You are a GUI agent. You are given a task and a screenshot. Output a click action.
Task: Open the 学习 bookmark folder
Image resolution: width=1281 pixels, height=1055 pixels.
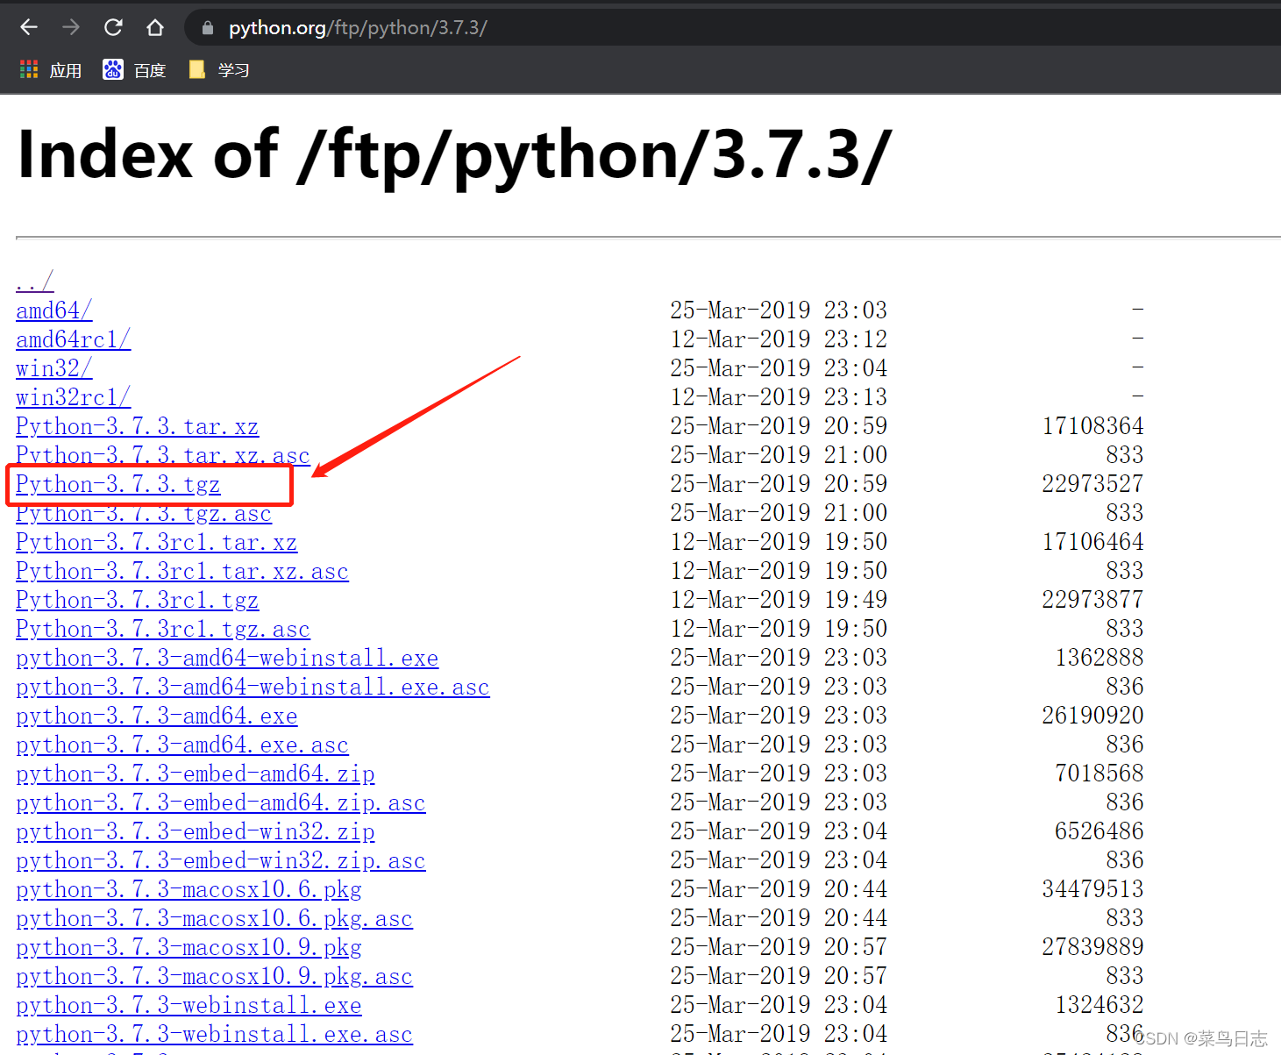(x=219, y=70)
